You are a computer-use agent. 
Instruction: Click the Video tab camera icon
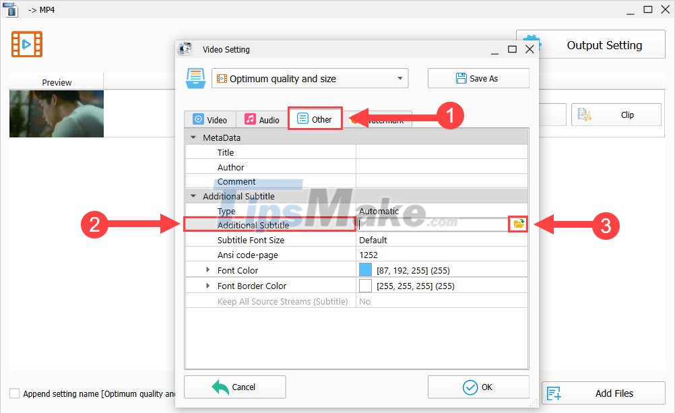click(198, 119)
